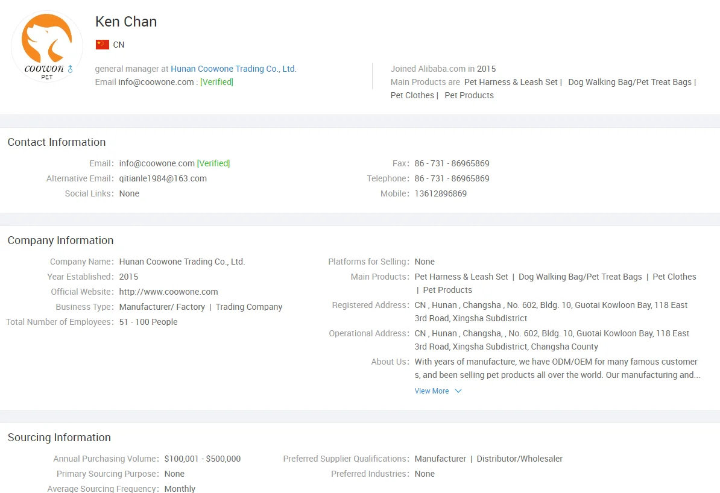Click the CN country code label
Image resolution: width=720 pixels, height=493 pixels.
119,45
